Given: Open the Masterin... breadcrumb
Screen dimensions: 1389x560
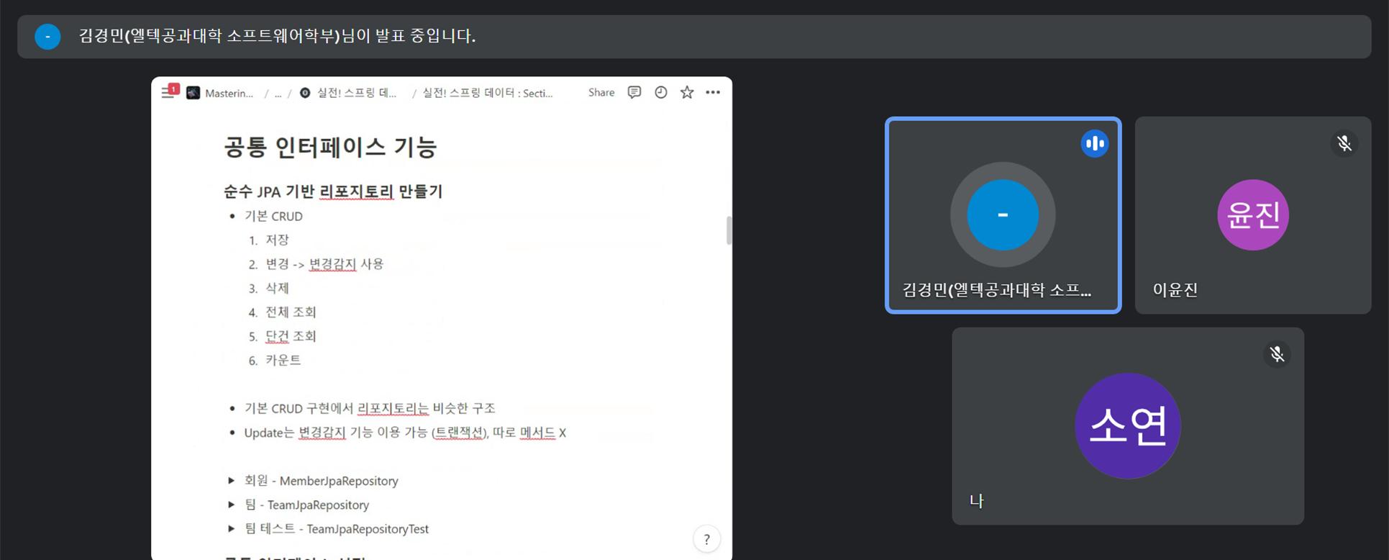Looking at the screenshot, I should [229, 93].
